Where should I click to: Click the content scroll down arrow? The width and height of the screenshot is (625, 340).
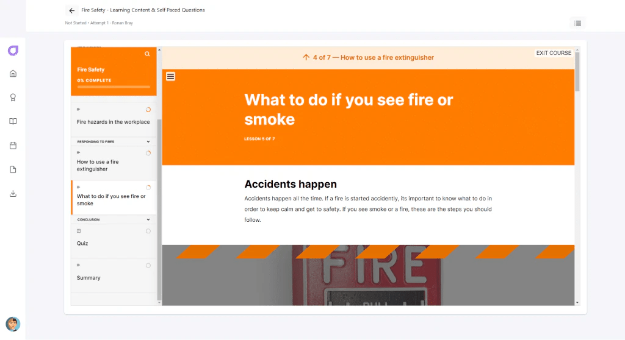click(577, 303)
